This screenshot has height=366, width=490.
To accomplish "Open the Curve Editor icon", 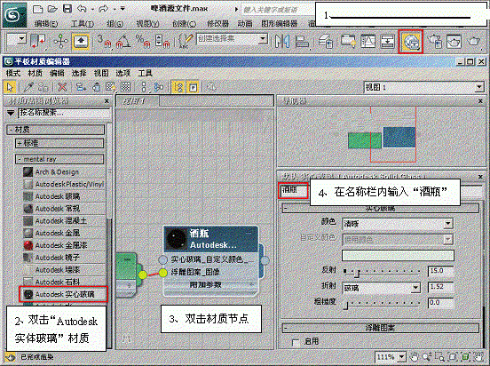I will (x=367, y=42).
